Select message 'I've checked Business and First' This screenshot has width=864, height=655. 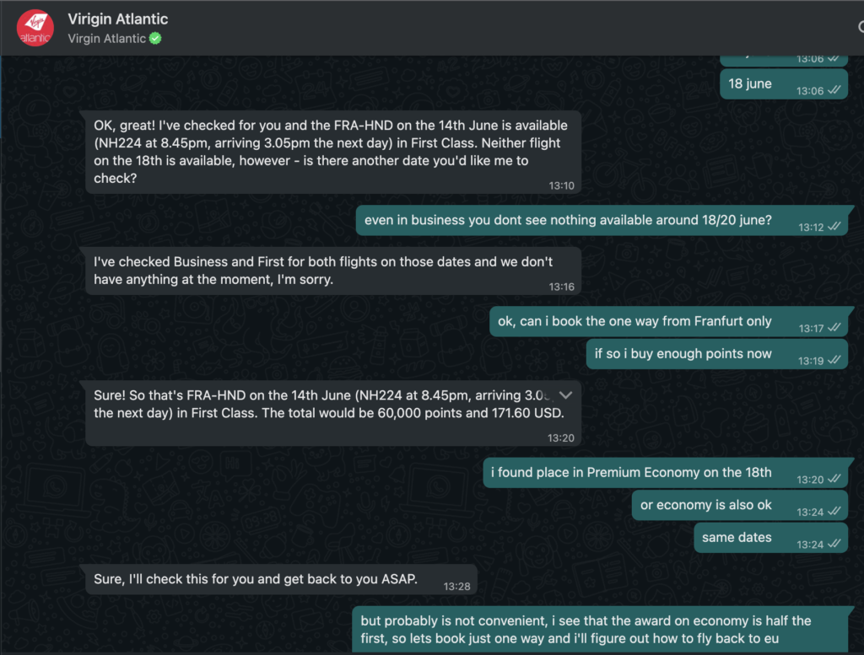coord(333,271)
